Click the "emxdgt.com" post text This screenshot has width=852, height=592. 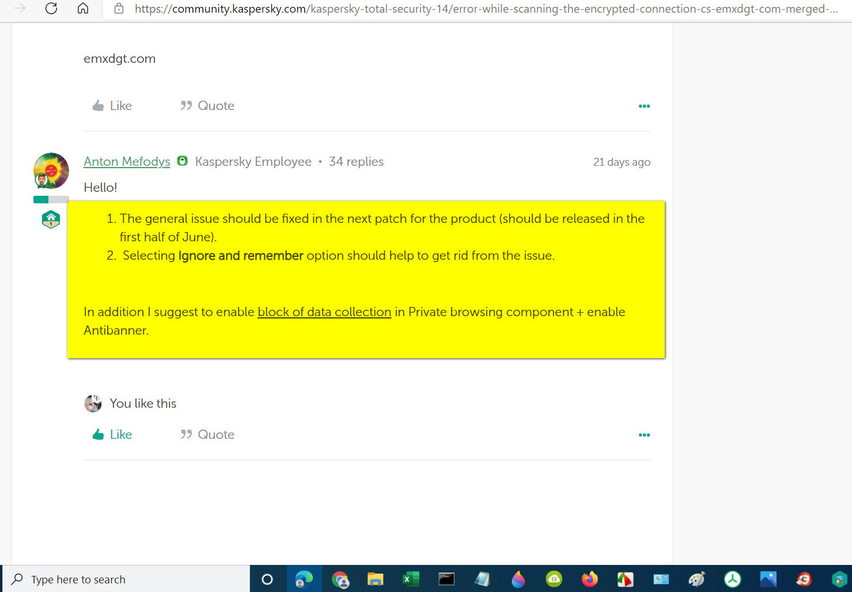click(120, 59)
